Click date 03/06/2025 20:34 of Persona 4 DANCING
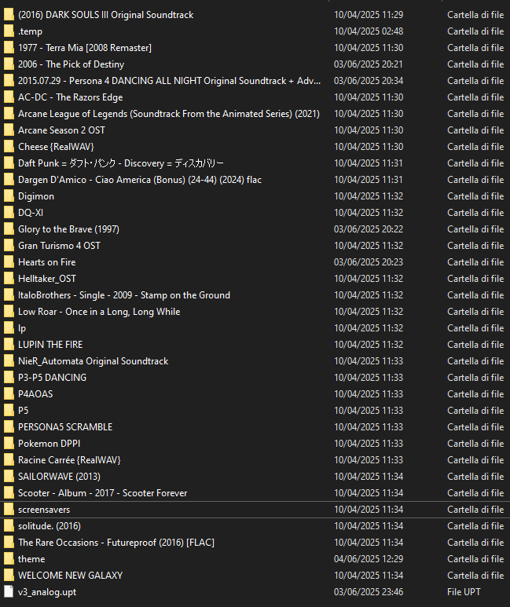The height and width of the screenshot is (607, 510). (x=369, y=81)
